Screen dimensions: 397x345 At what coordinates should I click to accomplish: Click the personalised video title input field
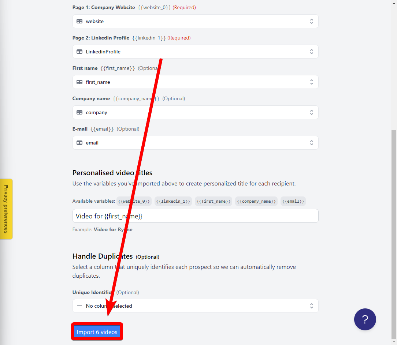[195, 216]
